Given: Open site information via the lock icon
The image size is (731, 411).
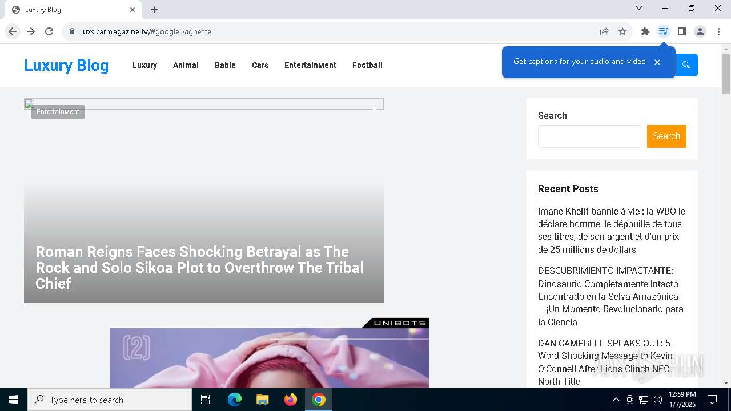Looking at the screenshot, I should (72, 31).
